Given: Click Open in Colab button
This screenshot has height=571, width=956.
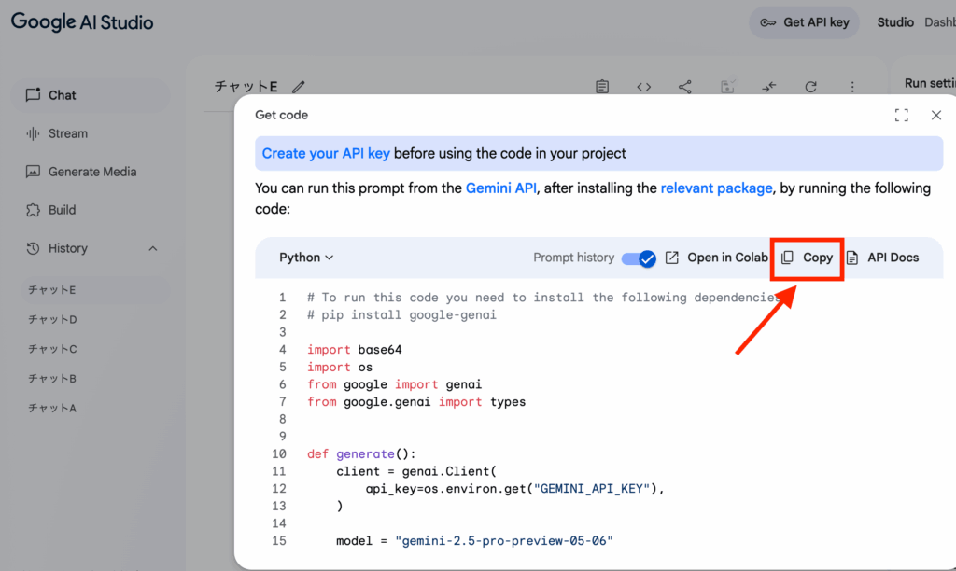Looking at the screenshot, I should (716, 258).
